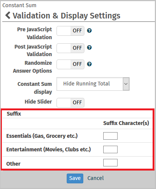Click the dropdown arrow beside Hide Running Total
Viewport: 156px width, 189px height.
point(126,84)
